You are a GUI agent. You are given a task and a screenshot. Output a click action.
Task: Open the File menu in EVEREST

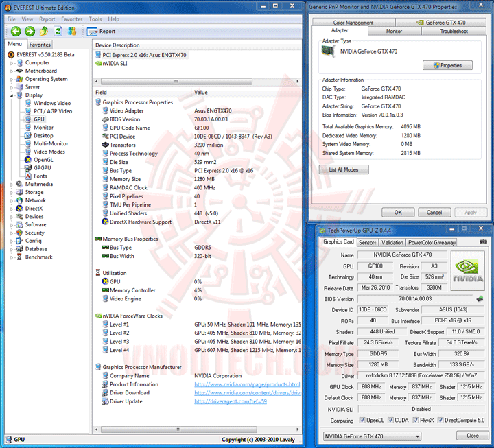point(12,19)
